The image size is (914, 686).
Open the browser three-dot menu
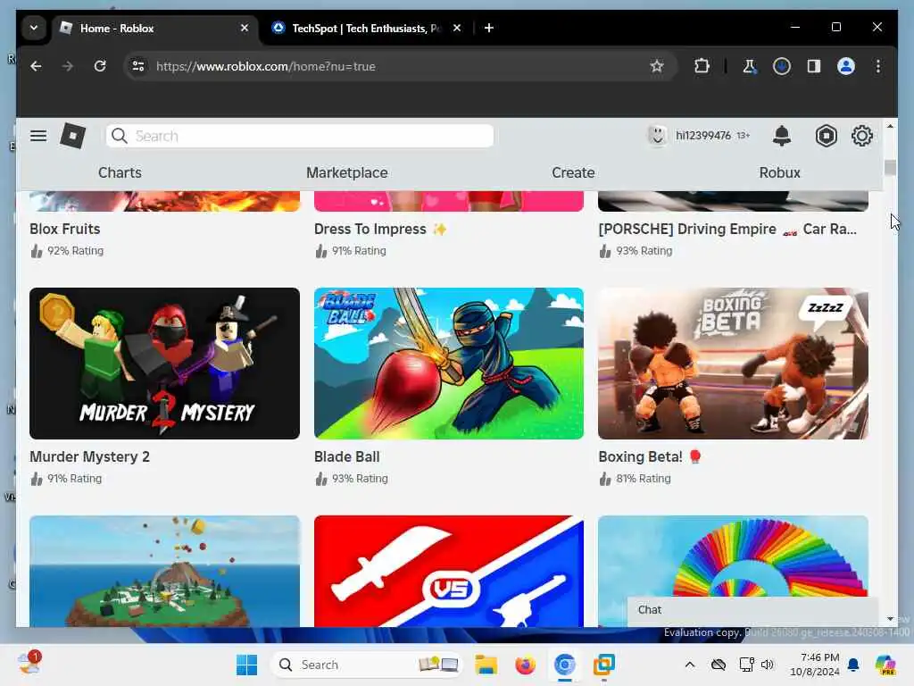(x=878, y=66)
